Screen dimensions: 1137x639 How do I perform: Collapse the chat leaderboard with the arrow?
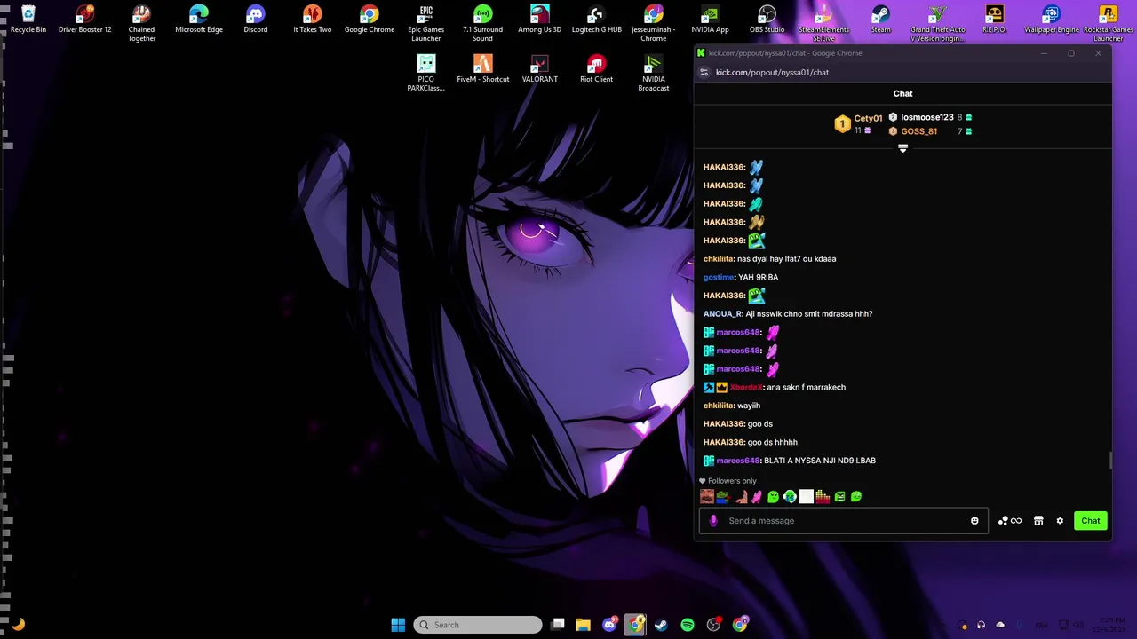point(902,148)
